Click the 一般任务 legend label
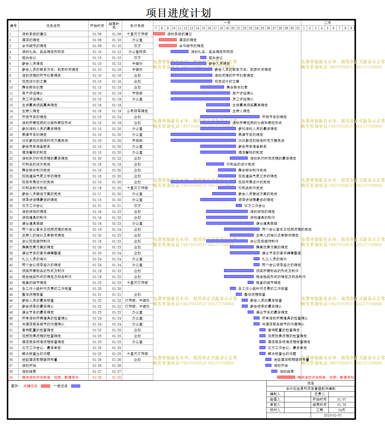The width and height of the screenshot is (385, 426). coord(61,386)
